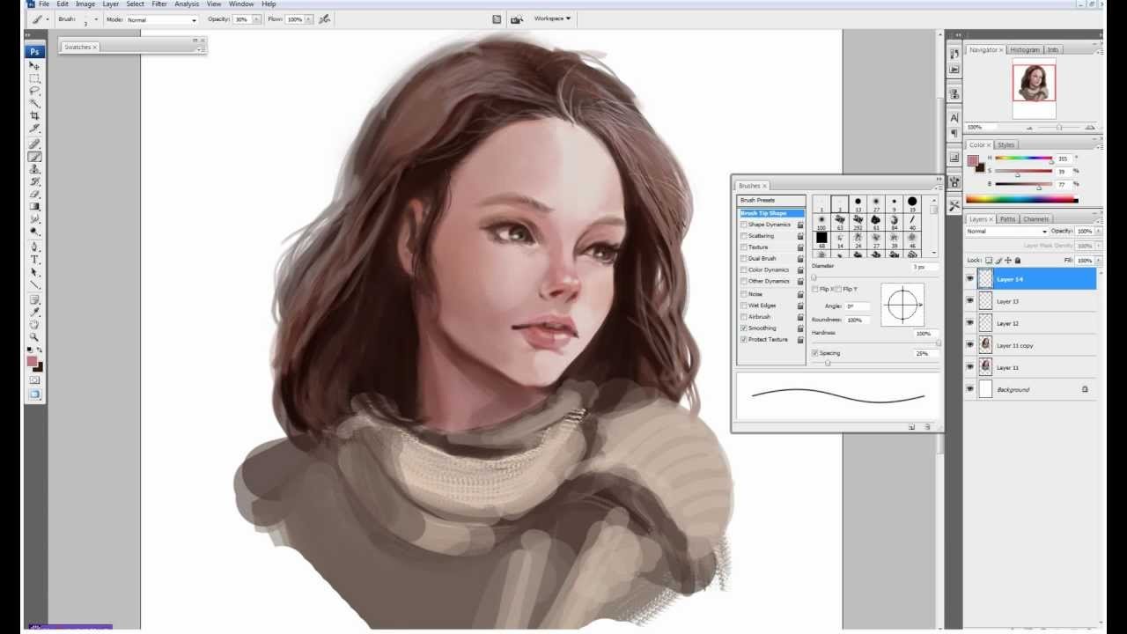Select the Eraser tool

tap(34, 194)
